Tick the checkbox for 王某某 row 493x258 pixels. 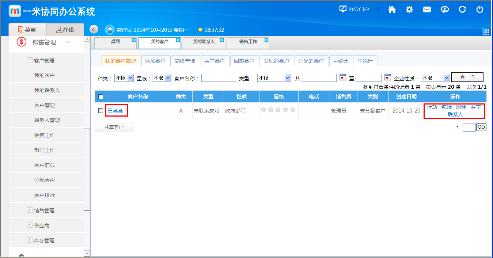[101, 110]
